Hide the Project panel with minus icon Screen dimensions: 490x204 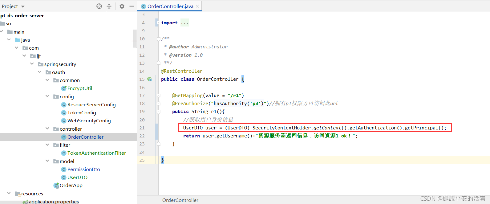(x=132, y=6)
